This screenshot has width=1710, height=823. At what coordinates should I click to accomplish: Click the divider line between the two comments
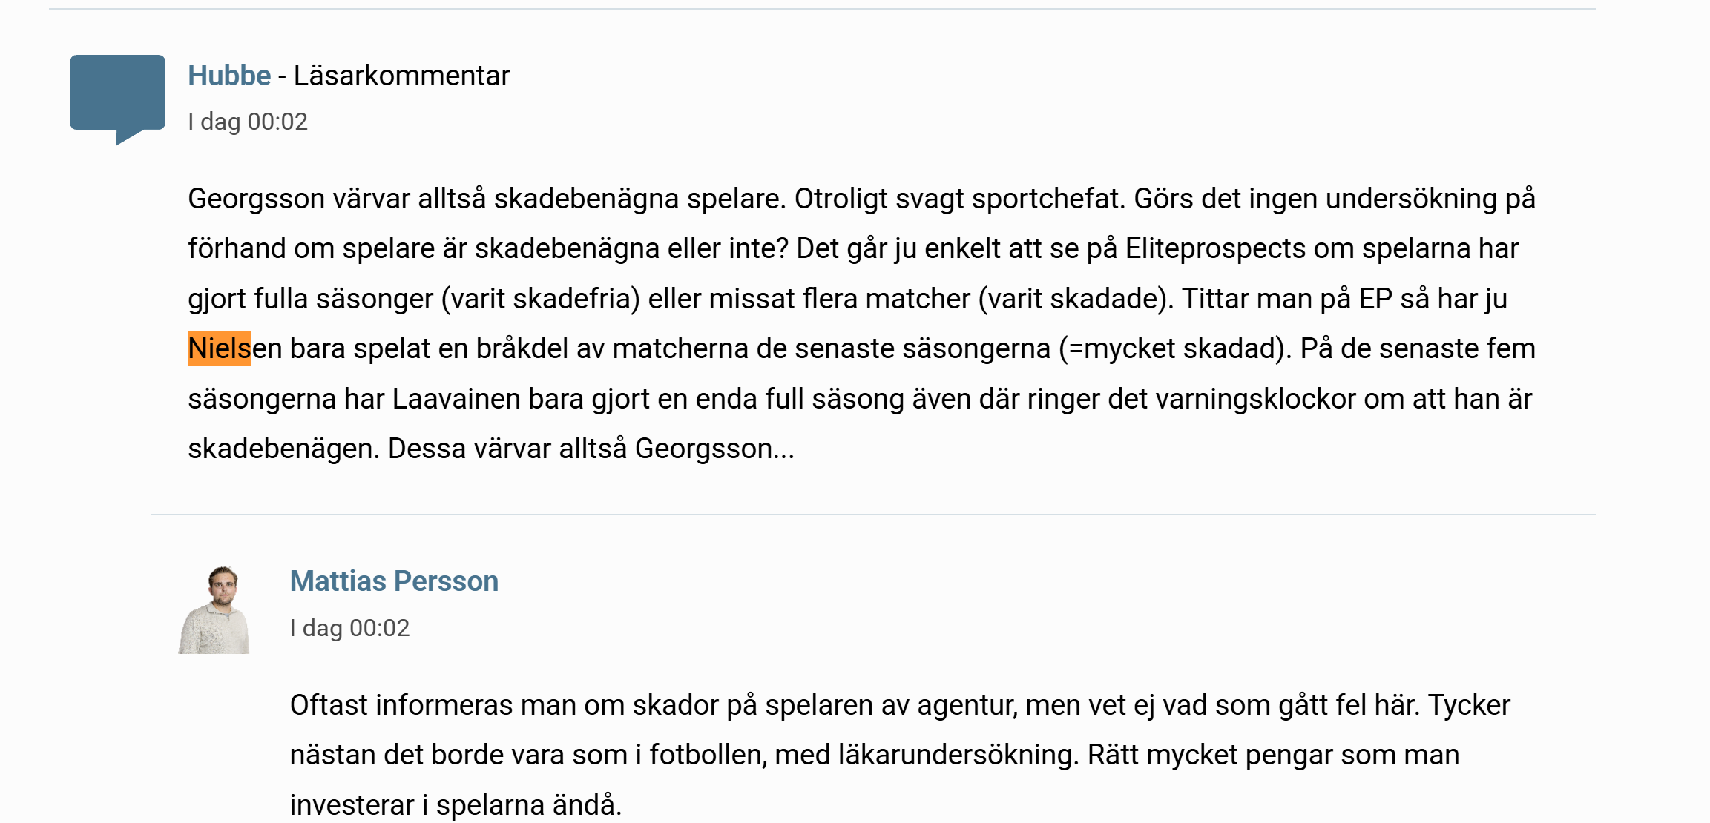pos(872,515)
